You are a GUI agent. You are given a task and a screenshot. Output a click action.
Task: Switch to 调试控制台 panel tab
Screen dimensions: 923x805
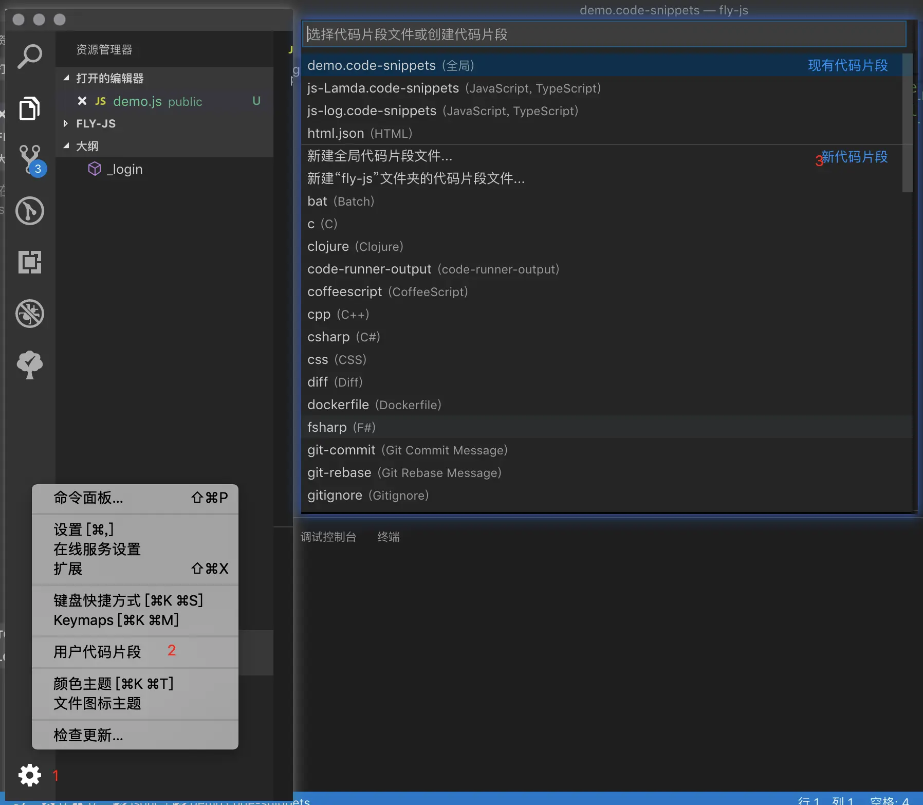(x=328, y=537)
